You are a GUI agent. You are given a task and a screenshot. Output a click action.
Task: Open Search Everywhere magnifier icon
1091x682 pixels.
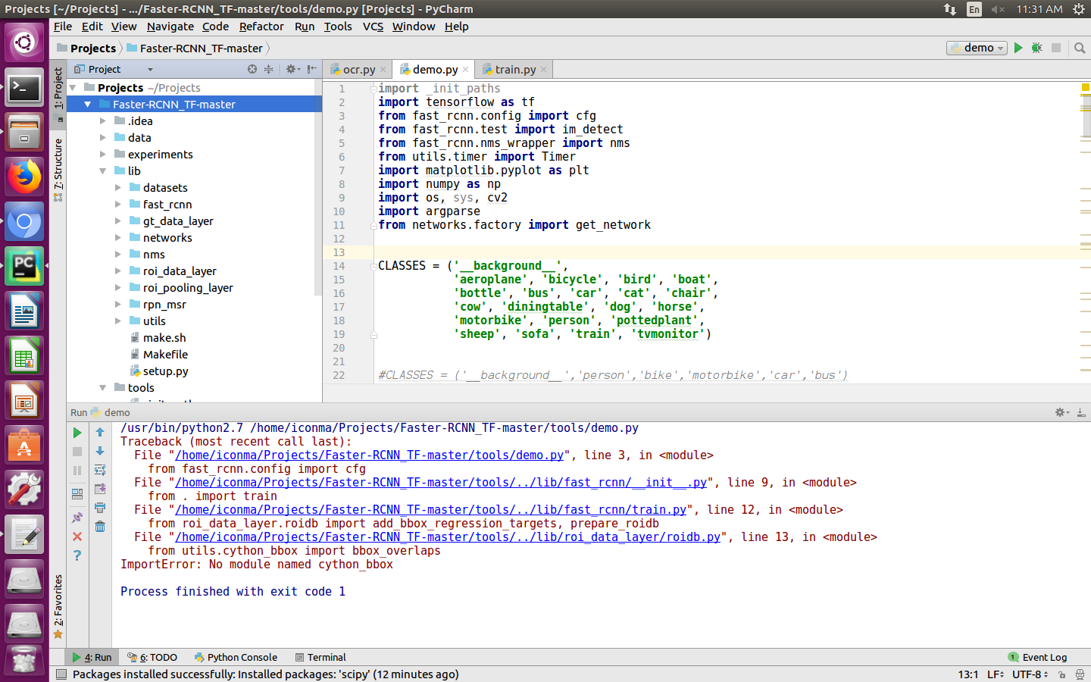coord(1080,48)
